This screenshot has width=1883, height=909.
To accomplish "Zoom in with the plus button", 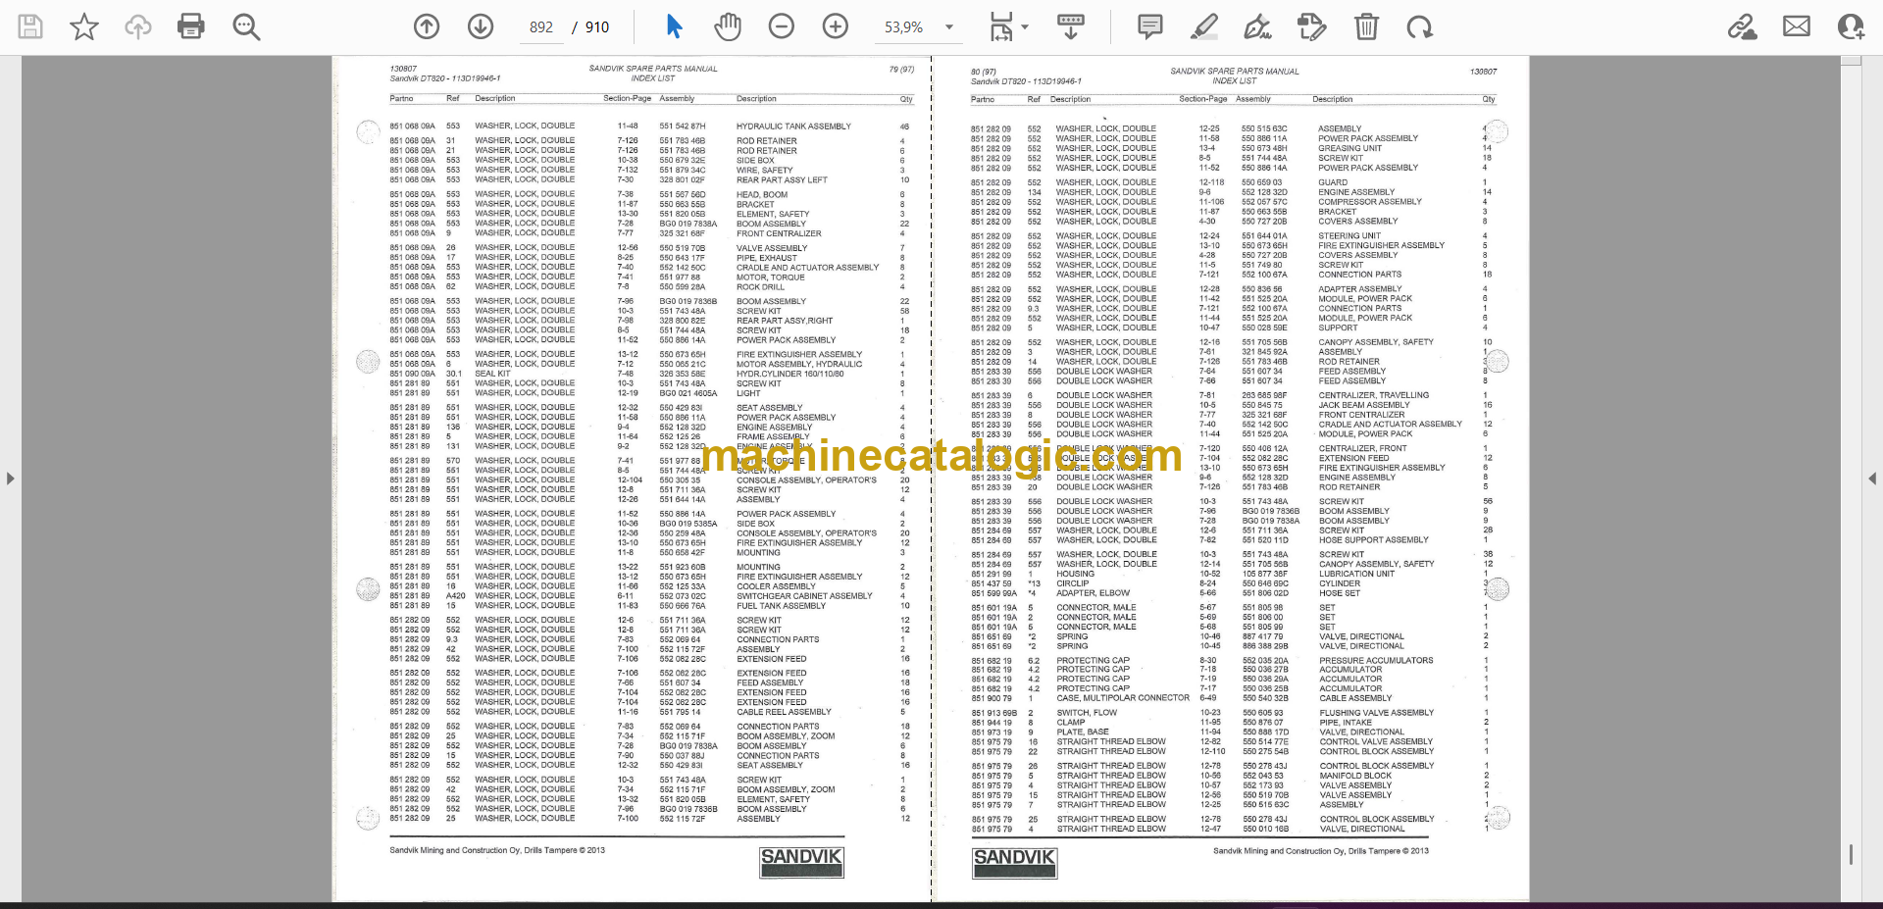I will (836, 26).
